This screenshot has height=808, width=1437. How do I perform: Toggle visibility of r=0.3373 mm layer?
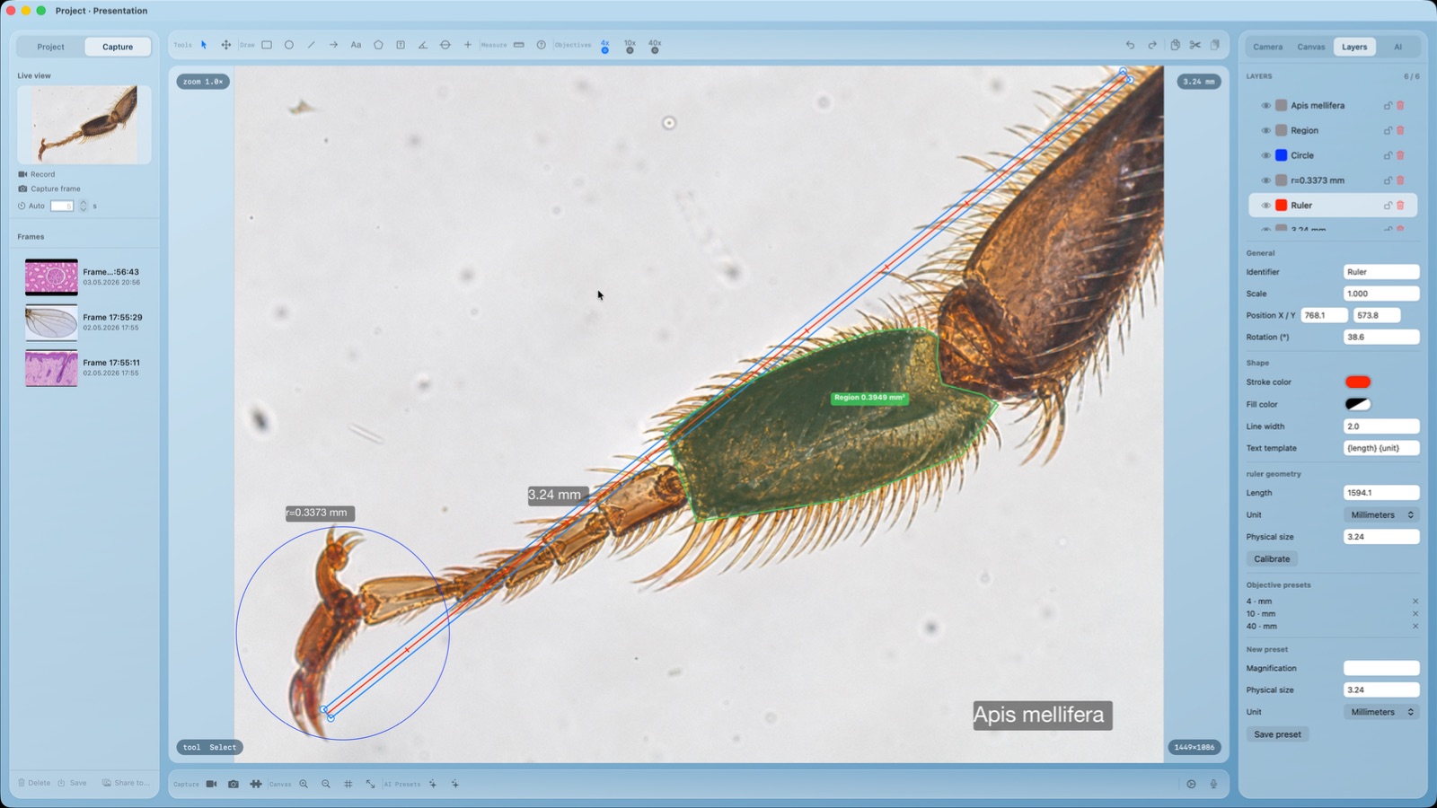[x=1266, y=180]
